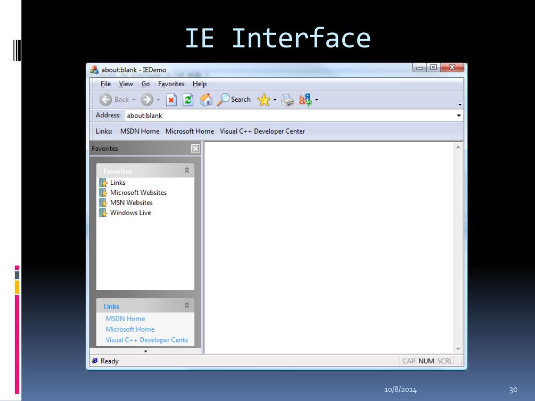Screen dimensions: 535x401
Task: Open the File menu
Action: [x=106, y=84]
